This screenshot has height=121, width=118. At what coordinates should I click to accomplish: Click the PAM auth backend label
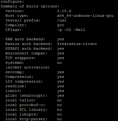25,39
